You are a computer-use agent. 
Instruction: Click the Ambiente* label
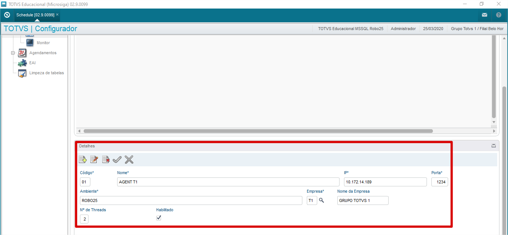pos(89,191)
